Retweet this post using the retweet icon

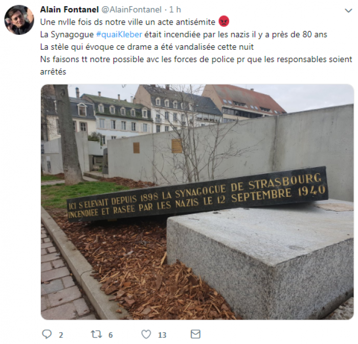(97, 334)
